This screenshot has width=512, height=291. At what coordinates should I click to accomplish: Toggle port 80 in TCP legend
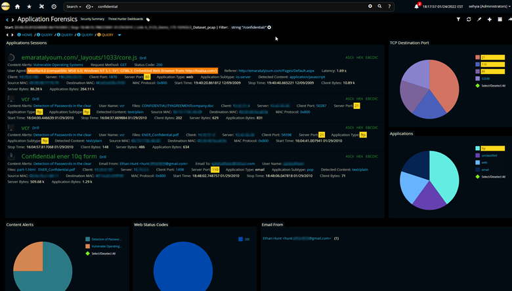click(490, 71)
